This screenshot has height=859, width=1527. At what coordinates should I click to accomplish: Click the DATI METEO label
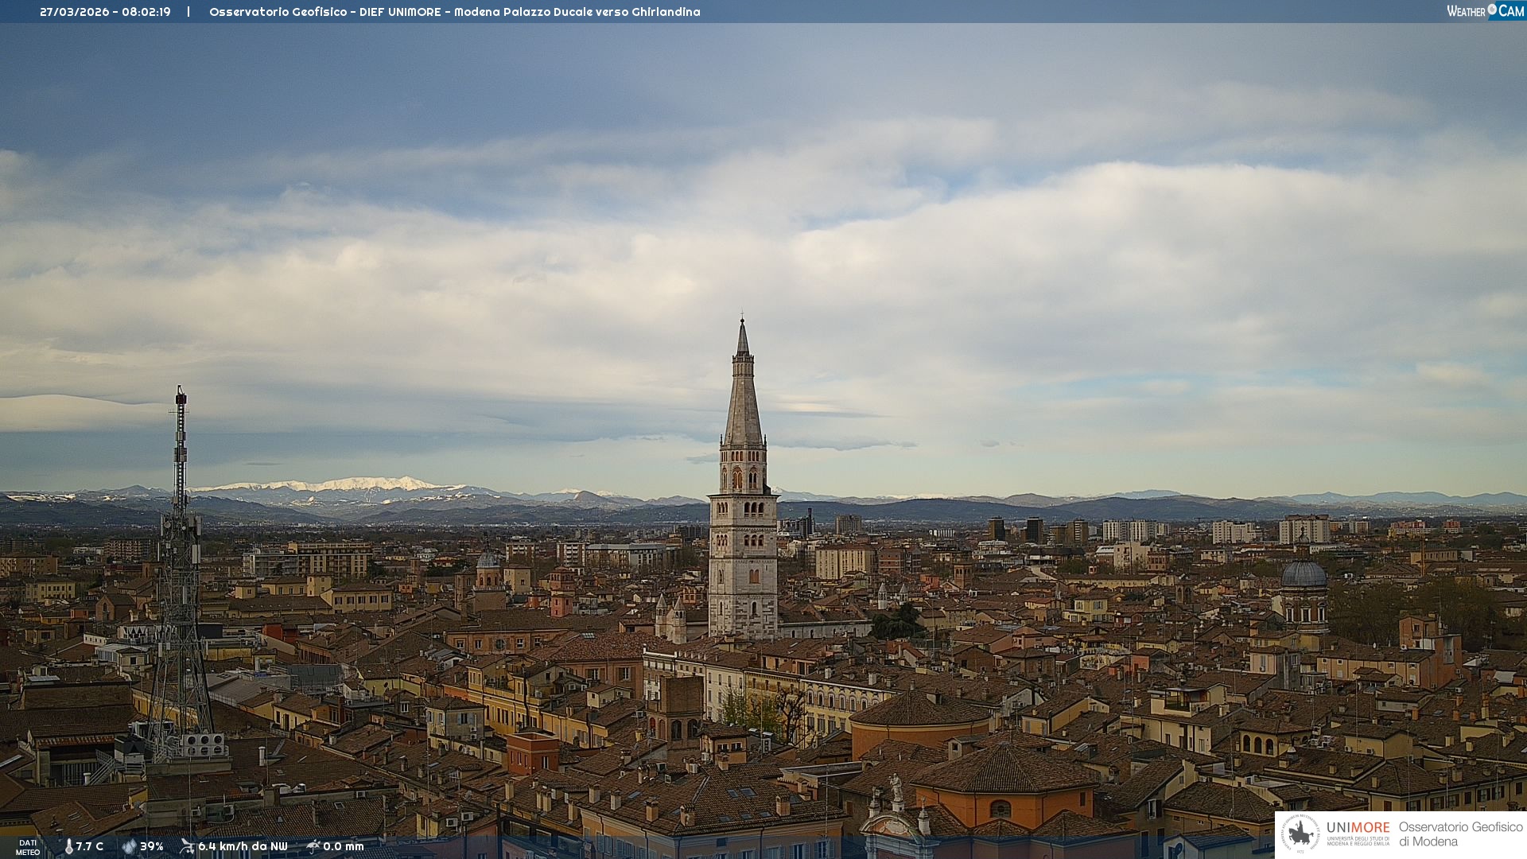[x=28, y=847]
